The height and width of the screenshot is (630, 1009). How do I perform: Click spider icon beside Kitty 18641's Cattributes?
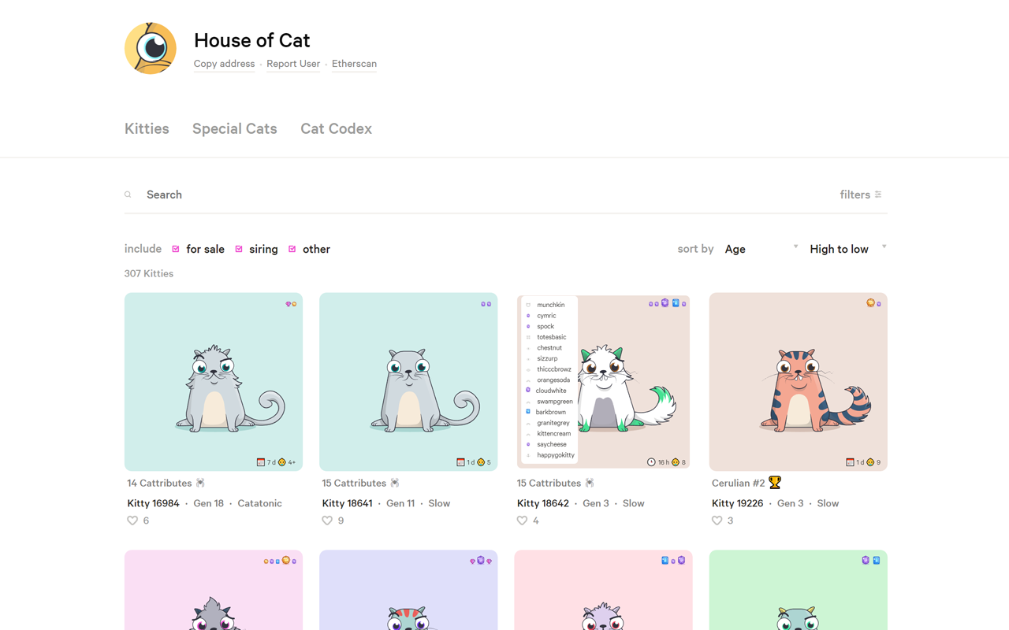click(395, 483)
